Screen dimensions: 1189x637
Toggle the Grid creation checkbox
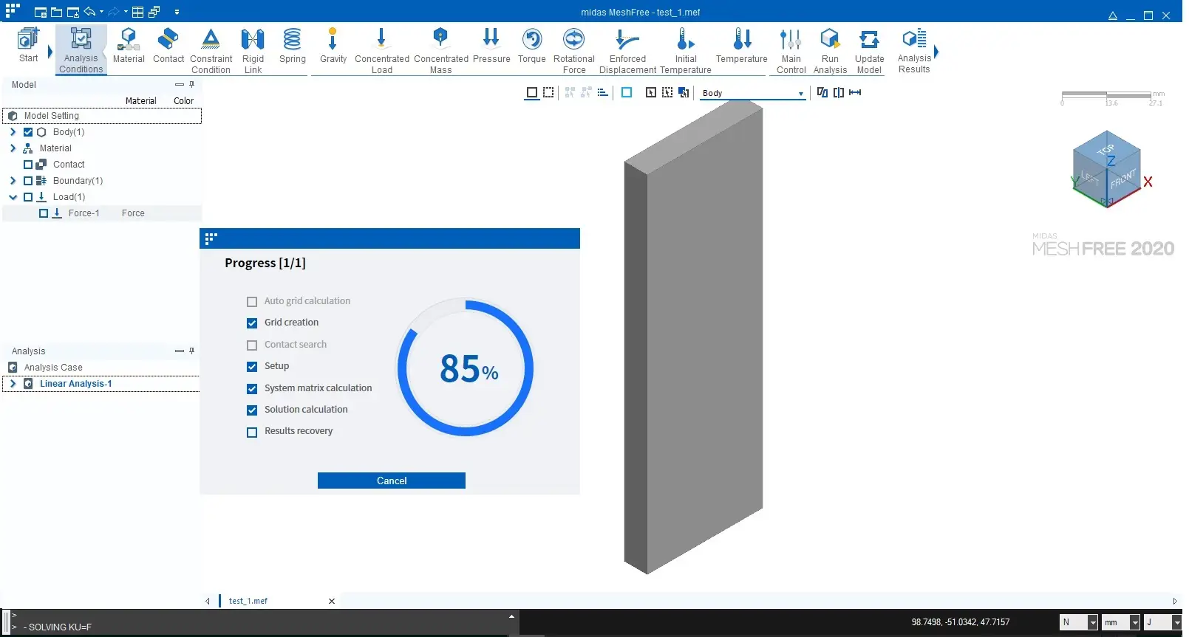click(x=252, y=323)
